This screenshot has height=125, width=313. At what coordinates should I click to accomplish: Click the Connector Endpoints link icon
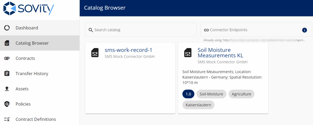(206, 30)
